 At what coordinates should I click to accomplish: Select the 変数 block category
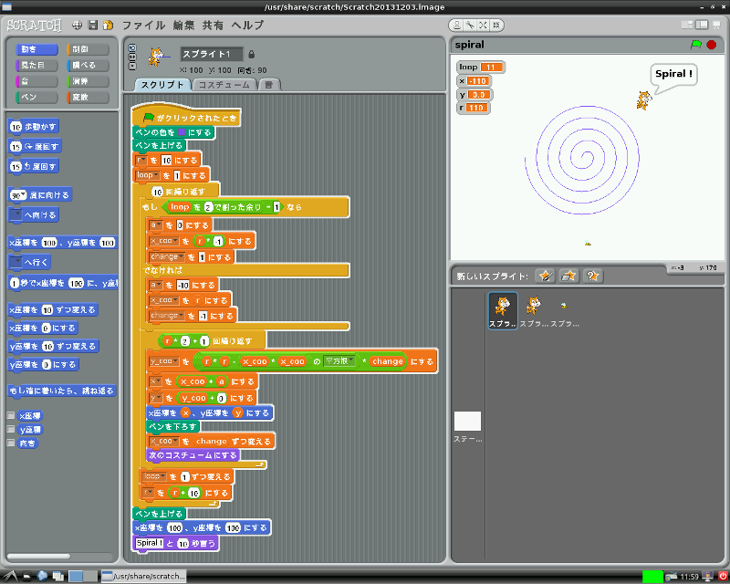(88, 97)
